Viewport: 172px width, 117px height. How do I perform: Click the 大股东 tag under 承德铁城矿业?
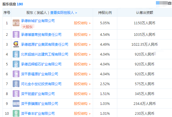tap(28, 27)
